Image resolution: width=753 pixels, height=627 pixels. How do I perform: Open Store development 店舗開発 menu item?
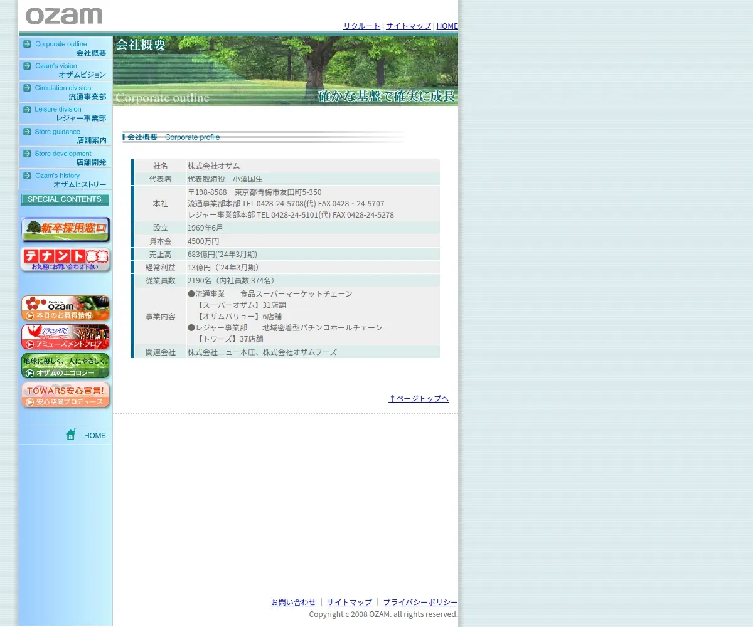[65, 157]
